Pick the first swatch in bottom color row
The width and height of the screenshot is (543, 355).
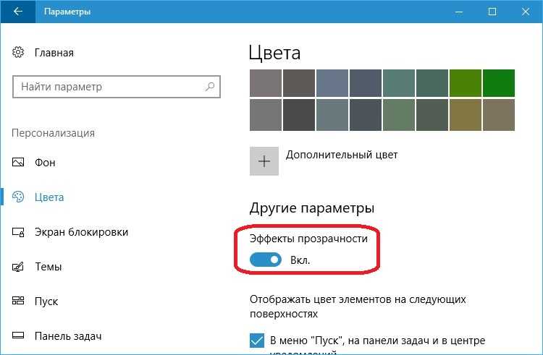click(266, 115)
